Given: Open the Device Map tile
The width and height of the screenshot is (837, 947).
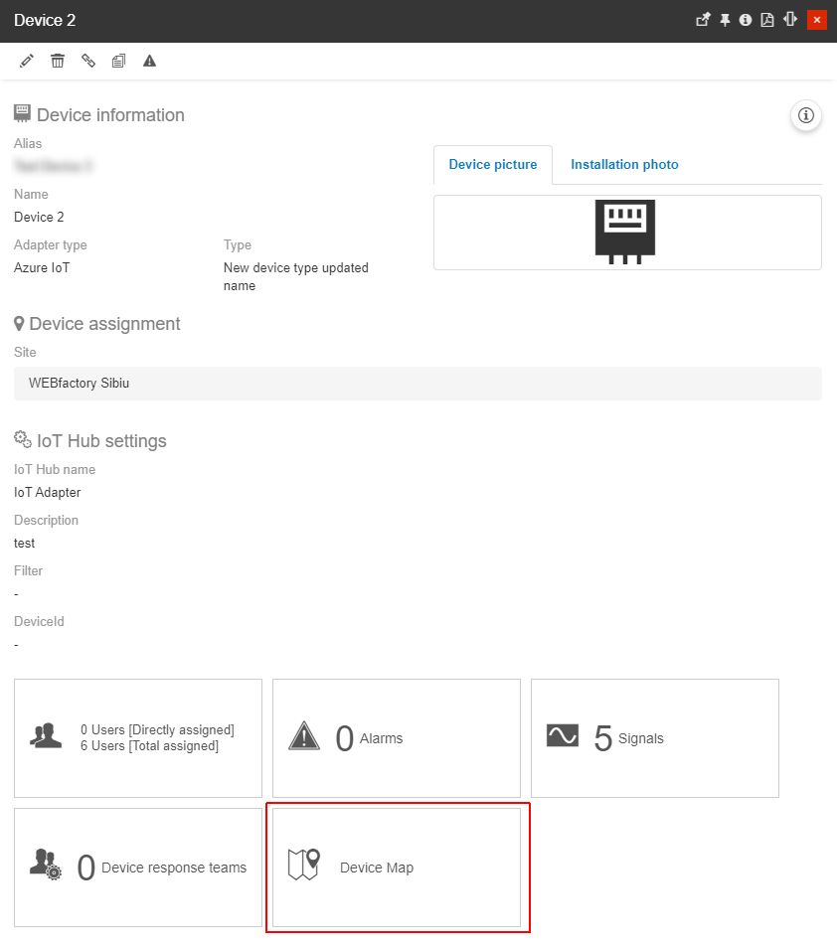Looking at the screenshot, I should pos(397,868).
